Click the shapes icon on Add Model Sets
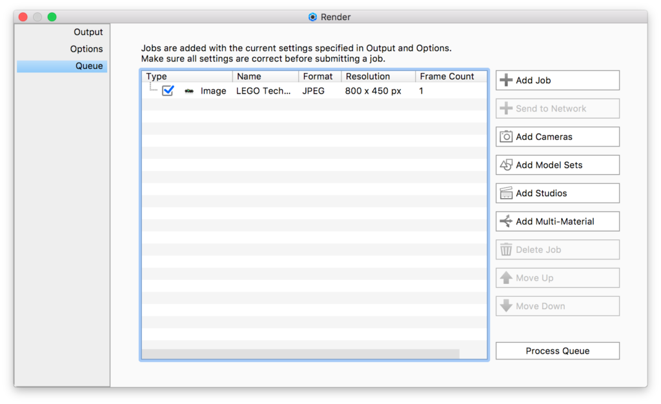The height and width of the screenshot is (404, 661). pyautogui.click(x=507, y=165)
